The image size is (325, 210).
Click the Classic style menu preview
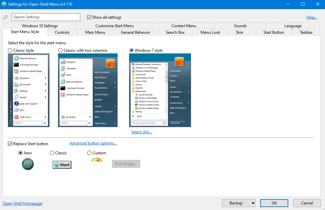click(29, 90)
